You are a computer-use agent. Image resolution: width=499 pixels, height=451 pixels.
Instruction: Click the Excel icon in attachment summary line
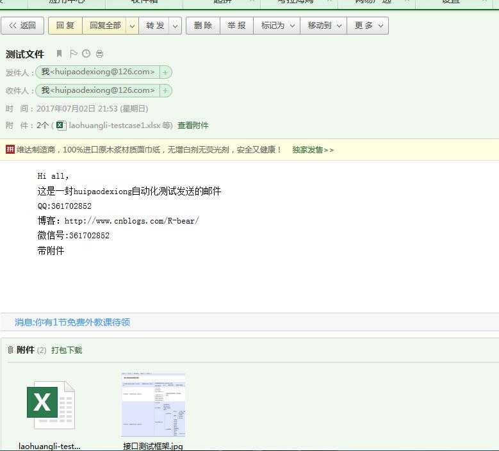pyautogui.click(x=61, y=126)
